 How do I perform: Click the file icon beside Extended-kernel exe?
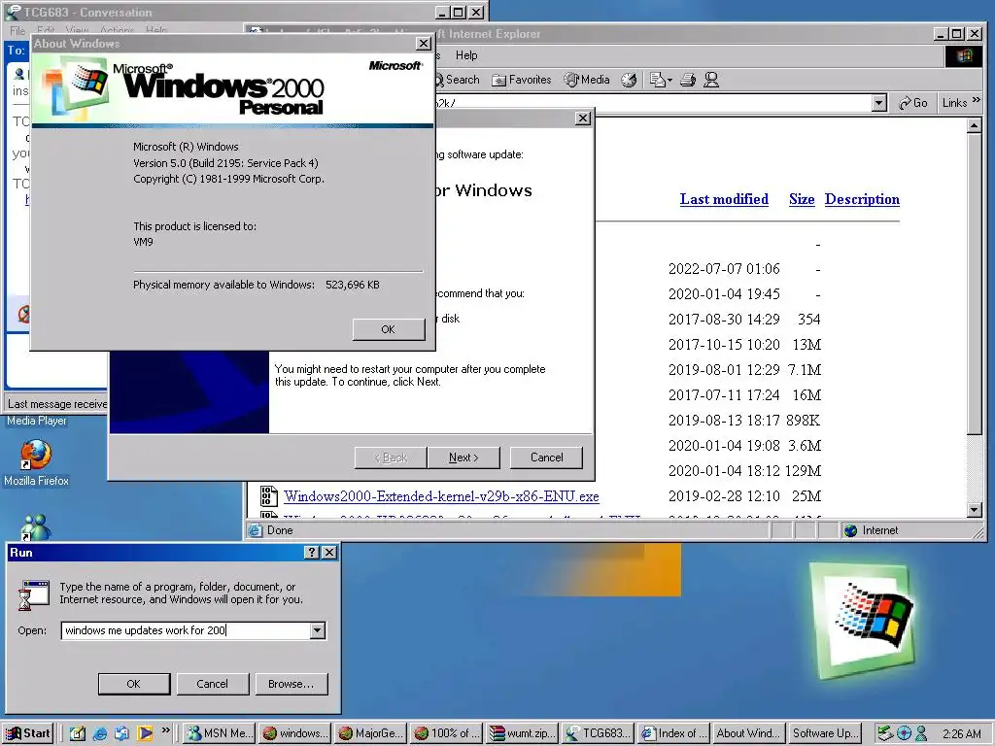pyautogui.click(x=268, y=495)
